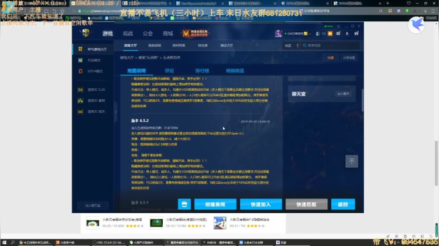Viewport: 439px width, 246px height.
Task: Open the Windows Start button
Action: [4, 242]
